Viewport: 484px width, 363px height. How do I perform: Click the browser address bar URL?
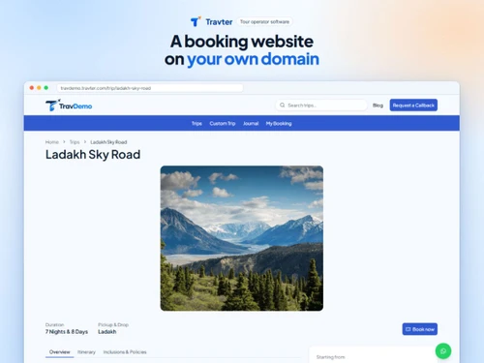[x=150, y=88]
